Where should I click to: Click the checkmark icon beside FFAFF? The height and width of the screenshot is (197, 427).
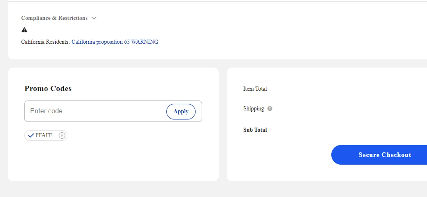coord(31,136)
